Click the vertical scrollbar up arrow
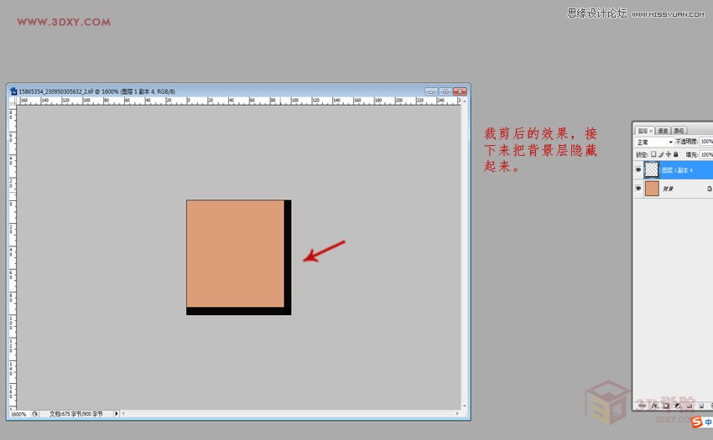The image size is (713, 440). click(464, 101)
